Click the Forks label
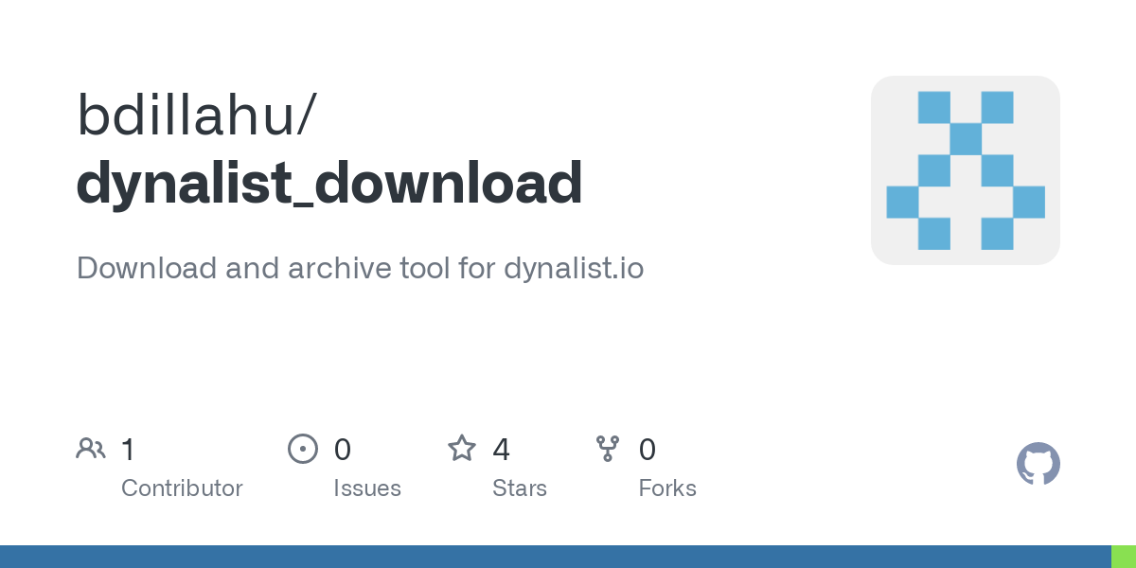This screenshot has height=568, width=1136. click(667, 488)
